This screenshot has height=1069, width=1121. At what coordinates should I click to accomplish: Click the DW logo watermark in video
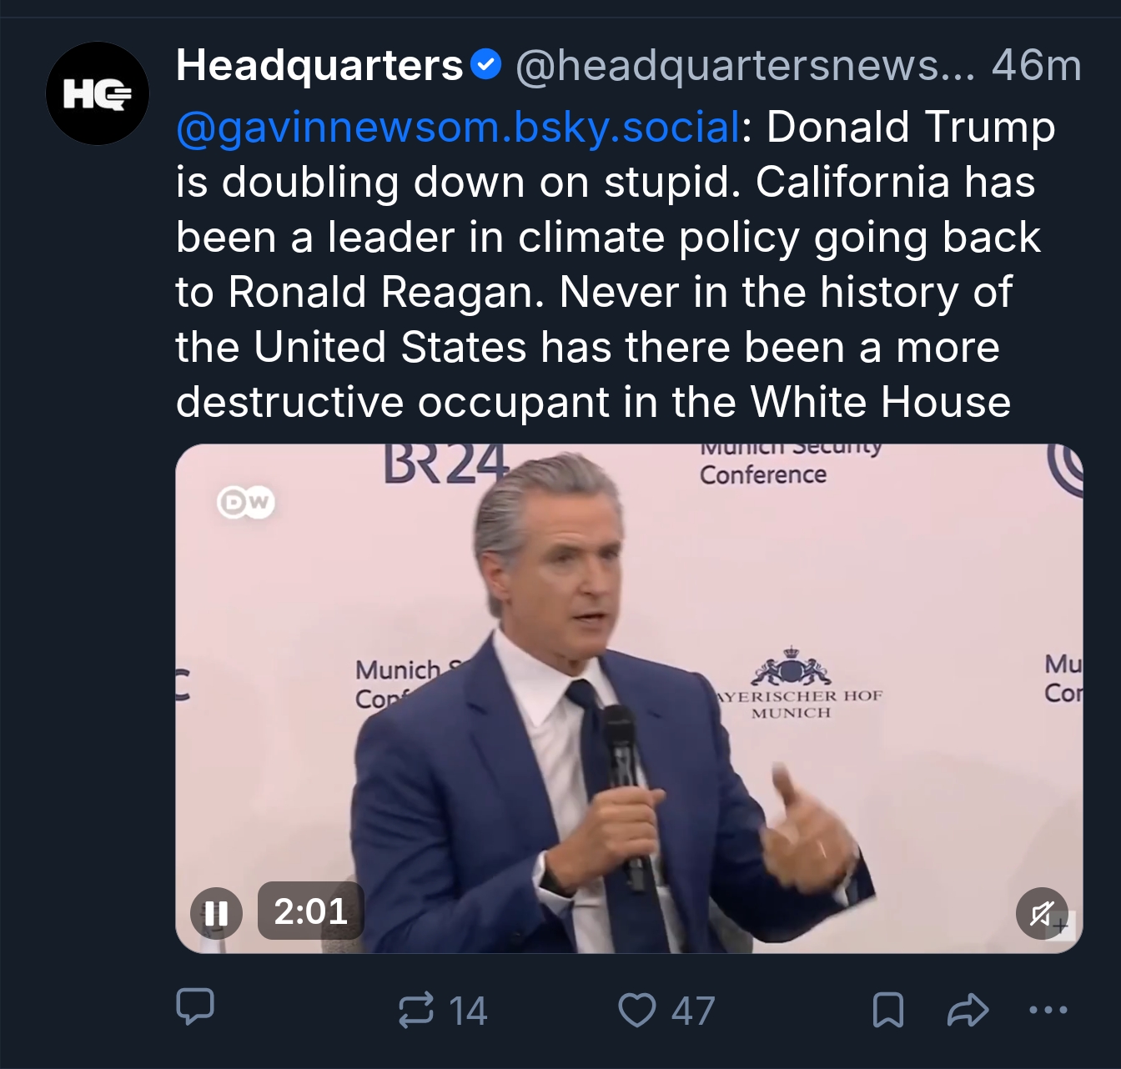coord(246,502)
